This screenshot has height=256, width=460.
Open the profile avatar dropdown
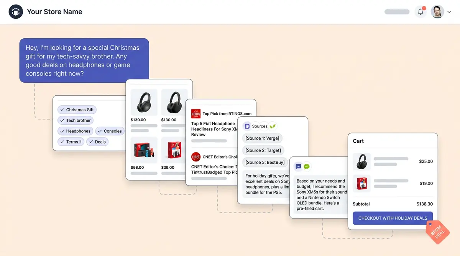437,11
